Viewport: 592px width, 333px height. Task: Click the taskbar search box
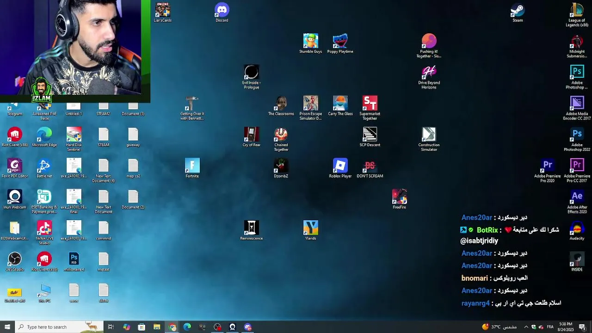point(59,327)
